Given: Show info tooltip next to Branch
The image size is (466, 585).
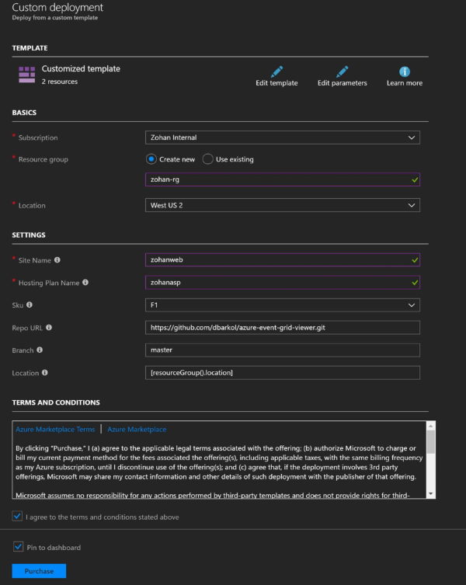Looking at the screenshot, I should point(40,350).
